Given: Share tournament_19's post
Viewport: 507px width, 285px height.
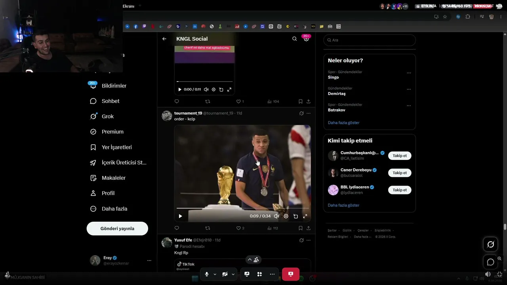Looking at the screenshot, I should coord(309,228).
